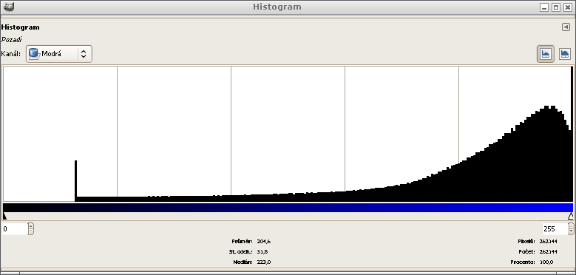Click the histogram graph area
This screenshot has height=275, width=576.
point(288,134)
